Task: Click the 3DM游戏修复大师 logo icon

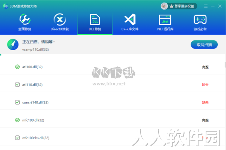Action: coord(6,6)
